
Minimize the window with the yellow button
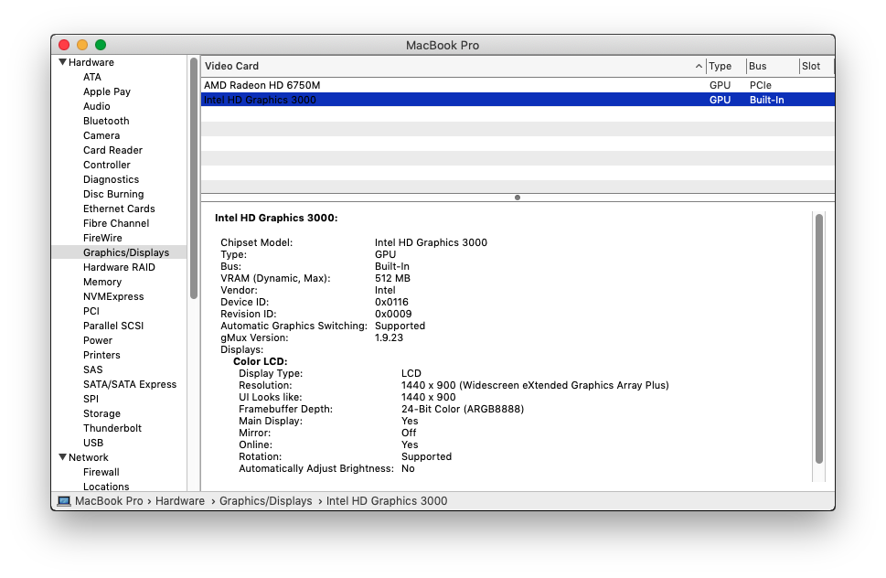pyautogui.click(x=82, y=45)
